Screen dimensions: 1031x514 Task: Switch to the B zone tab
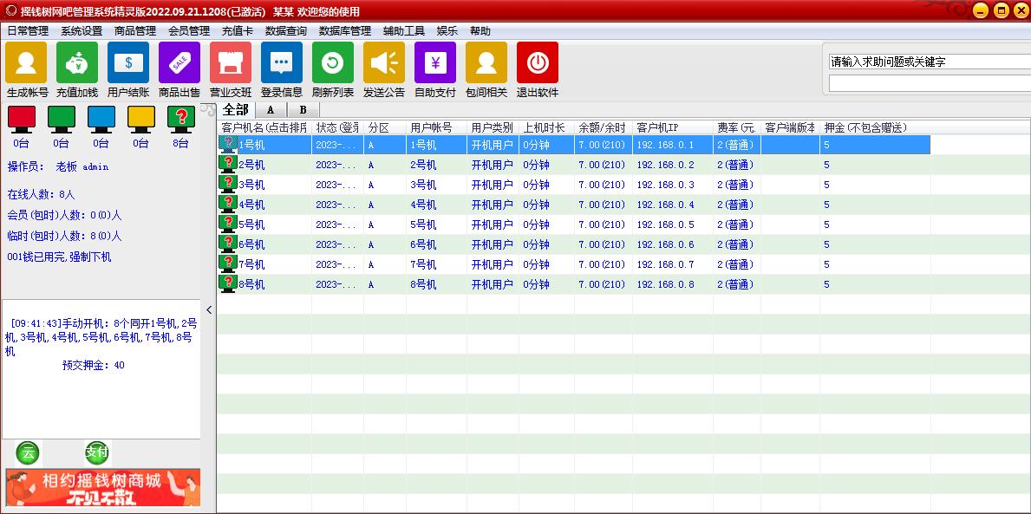[x=303, y=110]
